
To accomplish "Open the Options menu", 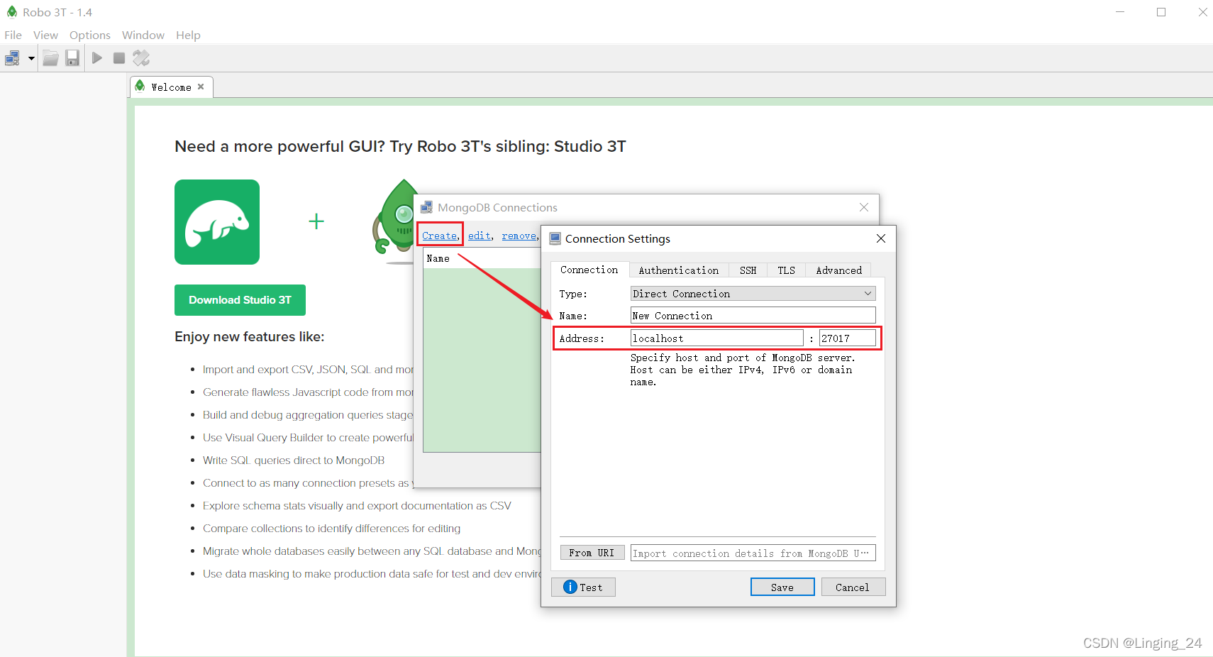I will coord(90,35).
